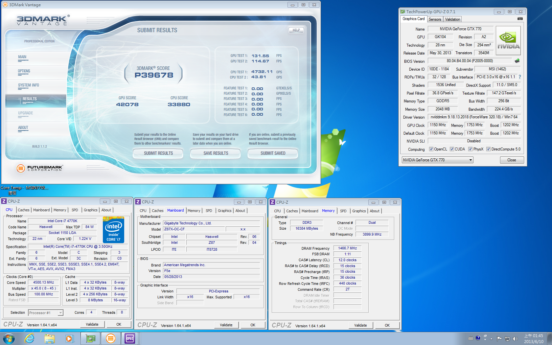Click the help question mark in the system tray

pos(478,338)
